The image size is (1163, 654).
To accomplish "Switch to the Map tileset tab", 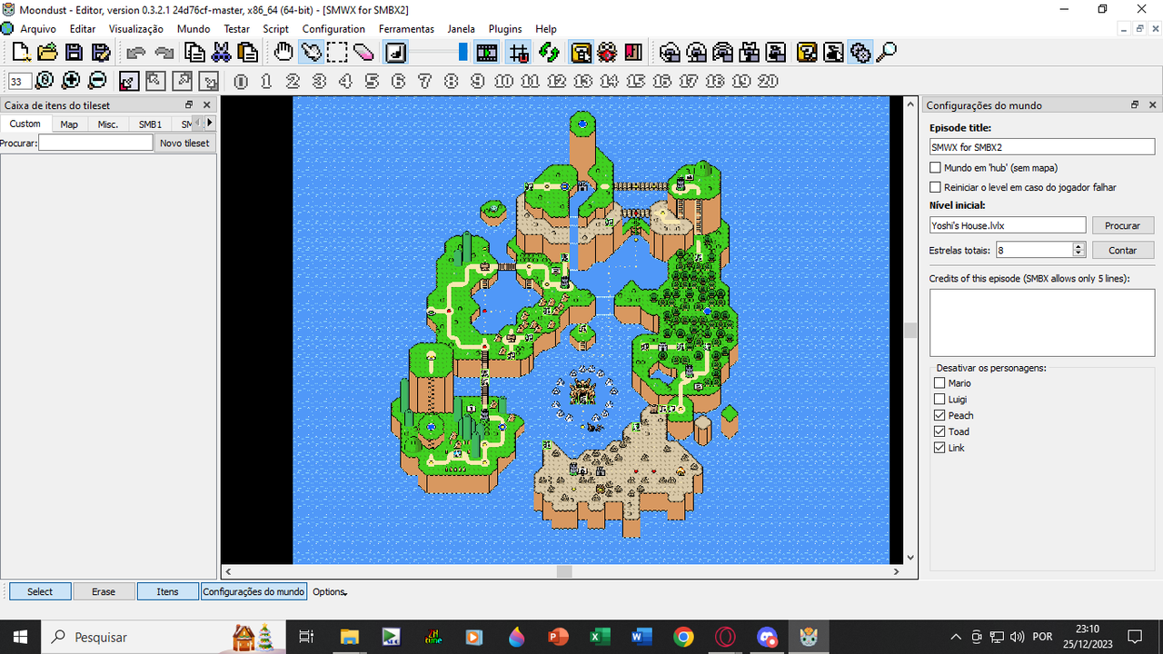I will click(x=69, y=124).
